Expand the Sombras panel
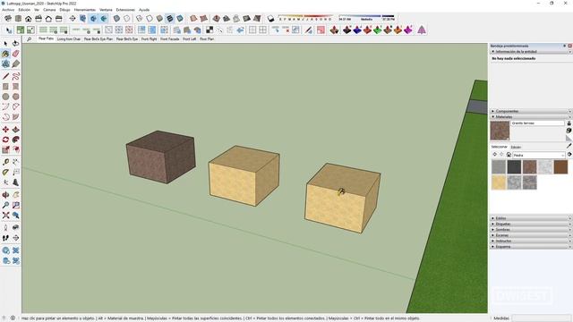Screen dimensions: 573x322 click(x=531, y=230)
